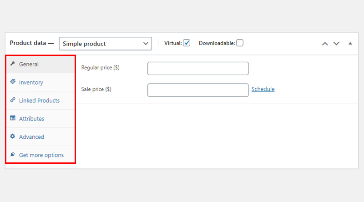Click the chain link icon beside Linked Products
364x202 pixels.
pos(13,100)
